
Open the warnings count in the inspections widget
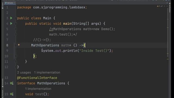158,6
